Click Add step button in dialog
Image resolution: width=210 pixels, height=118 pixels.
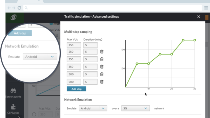76,89
